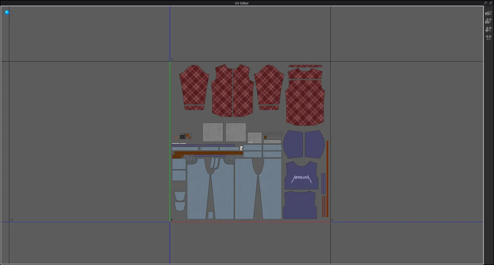Click the overlapping-squares window icon, top right

tap(490, 3)
